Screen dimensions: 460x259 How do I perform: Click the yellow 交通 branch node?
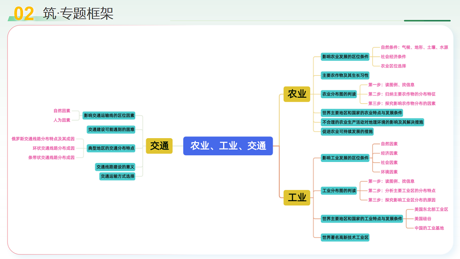click(x=159, y=146)
